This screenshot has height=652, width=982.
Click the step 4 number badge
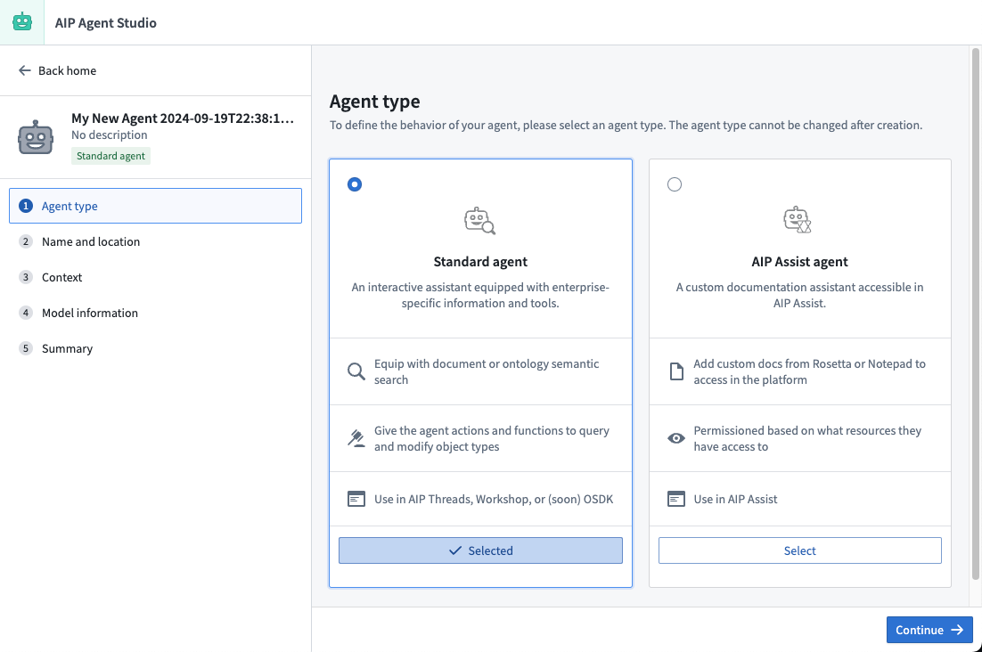pyautogui.click(x=26, y=313)
